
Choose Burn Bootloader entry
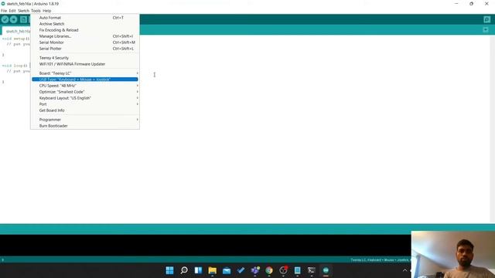[85, 126]
